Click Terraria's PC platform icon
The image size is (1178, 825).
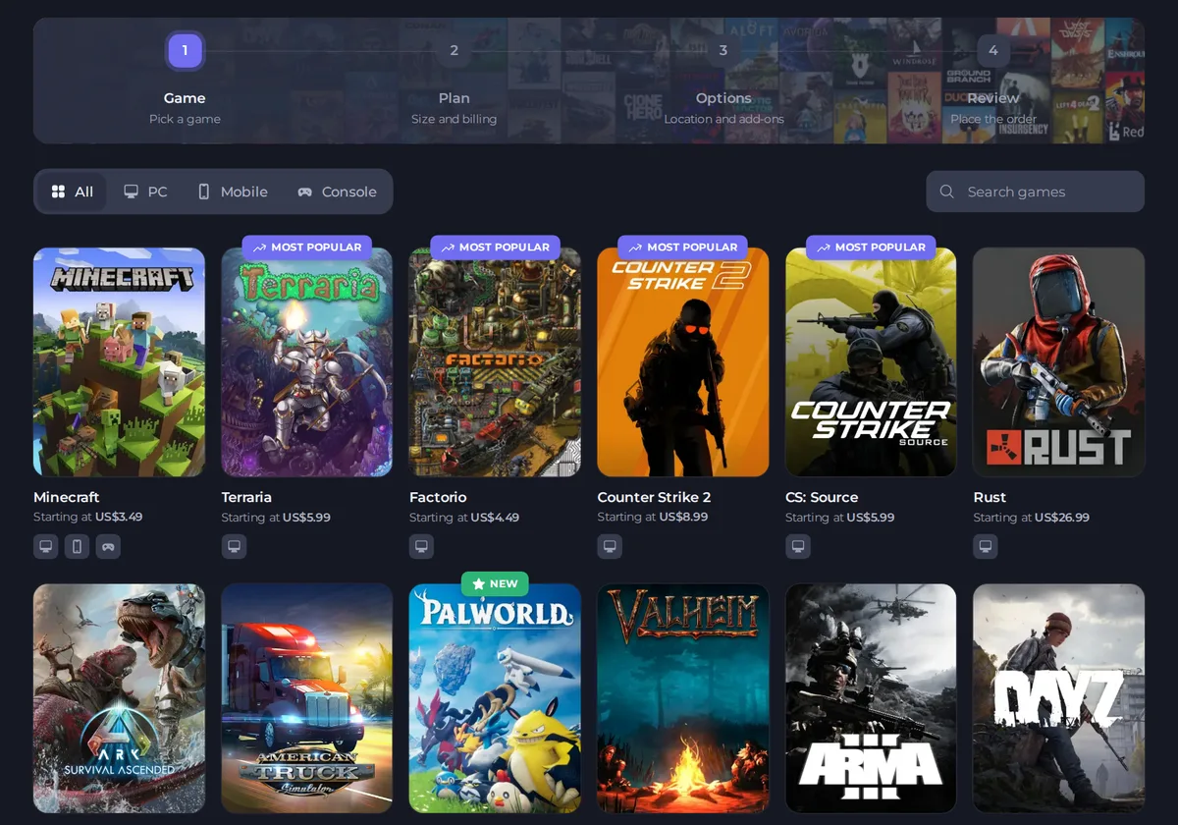[234, 546]
